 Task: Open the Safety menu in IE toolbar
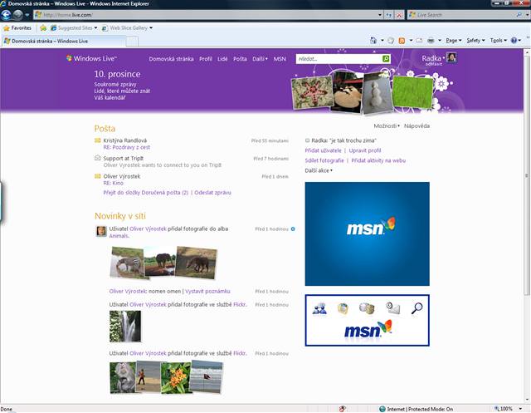(475, 40)
